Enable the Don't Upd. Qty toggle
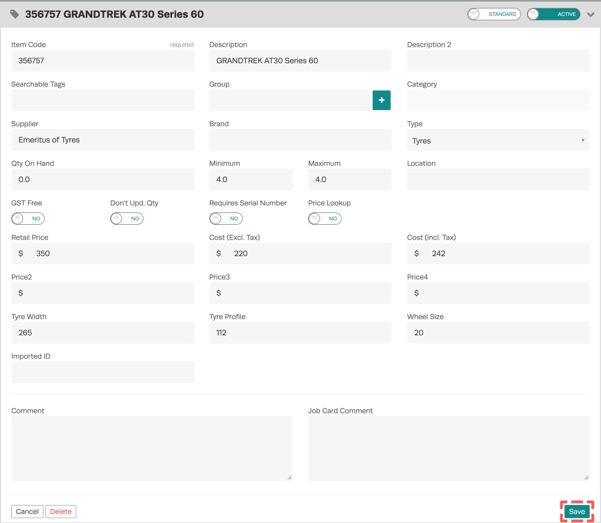This screenshot has width=601, height=523. 127,219
